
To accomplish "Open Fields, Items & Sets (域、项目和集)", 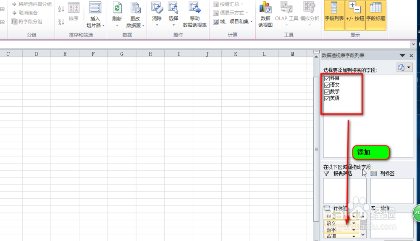I will point(233,22).
